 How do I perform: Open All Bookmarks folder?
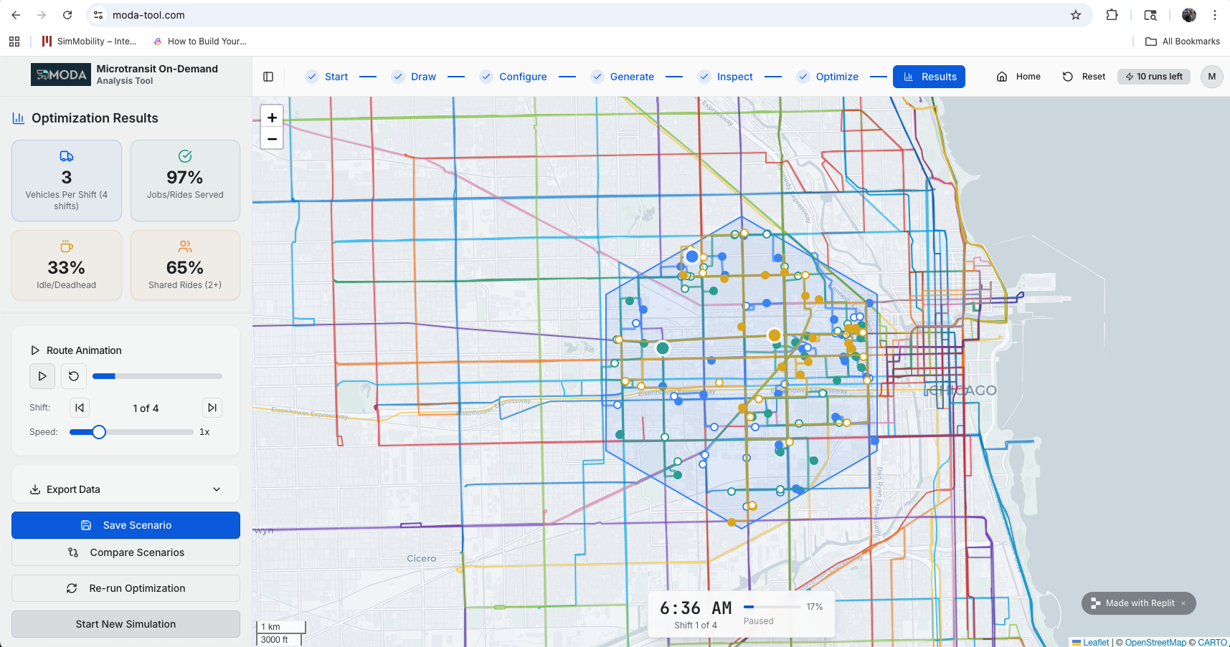(x=1182, y=41)
